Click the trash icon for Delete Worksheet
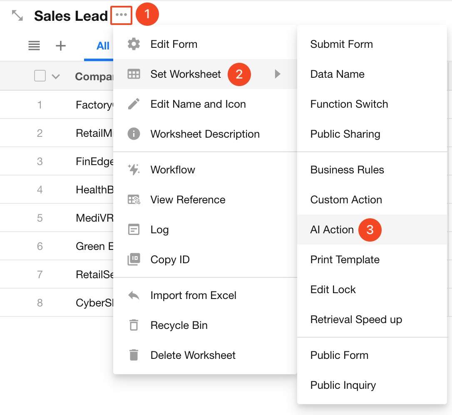Viewport: 452px width, 415px height. pos(134,355)
